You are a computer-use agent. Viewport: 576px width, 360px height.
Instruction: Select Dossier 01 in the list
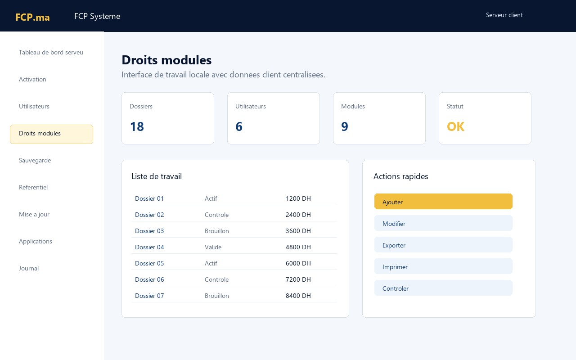coord(149,198)
